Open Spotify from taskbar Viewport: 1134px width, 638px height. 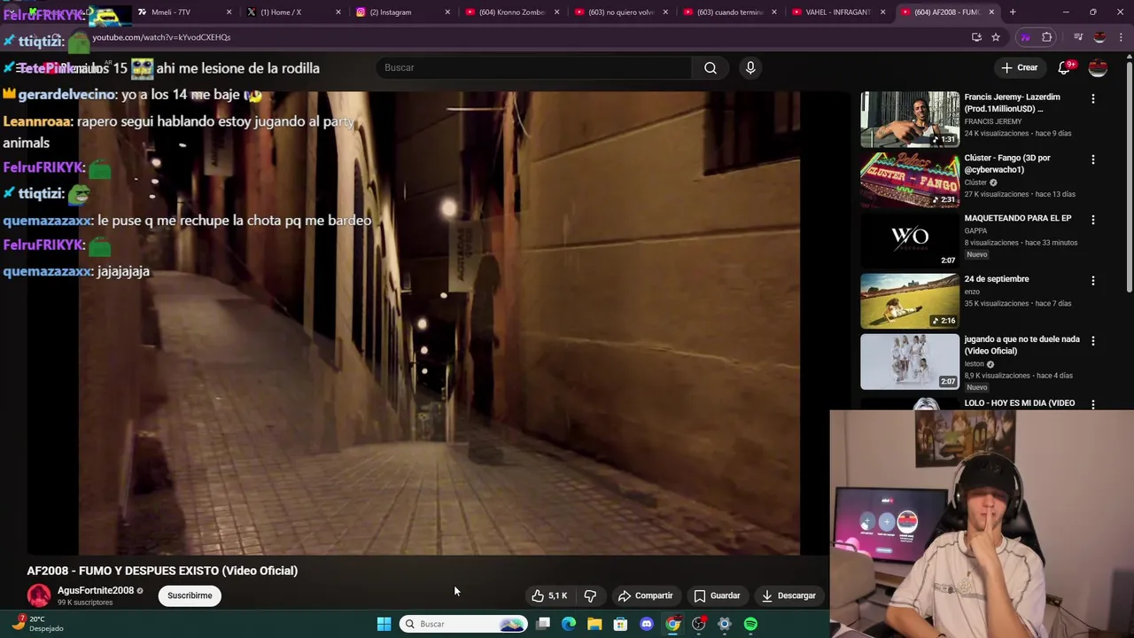[x=750, y=624]
